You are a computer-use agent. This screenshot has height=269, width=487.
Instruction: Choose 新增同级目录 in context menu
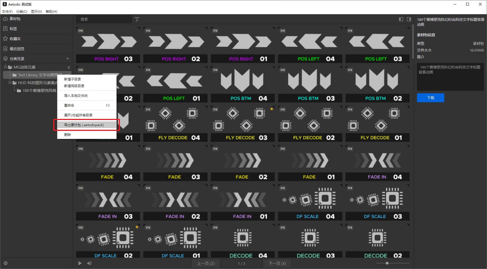click(87, 86)
